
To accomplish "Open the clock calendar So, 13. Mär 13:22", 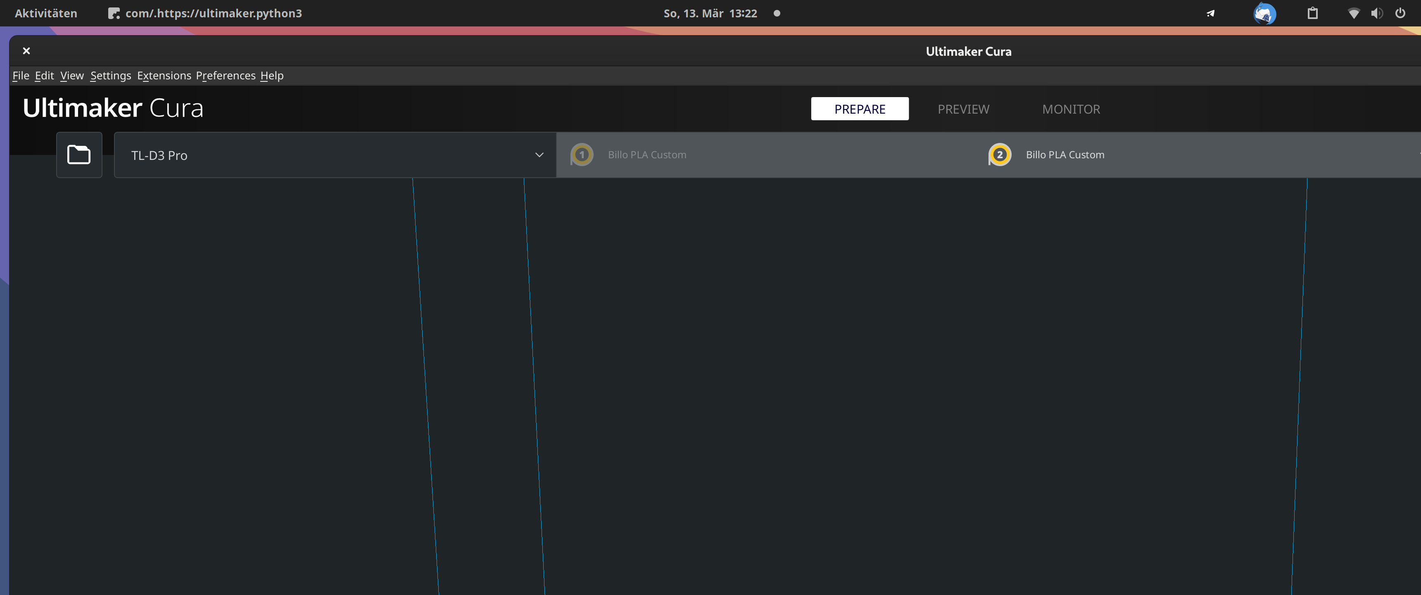I will (710, 13).
